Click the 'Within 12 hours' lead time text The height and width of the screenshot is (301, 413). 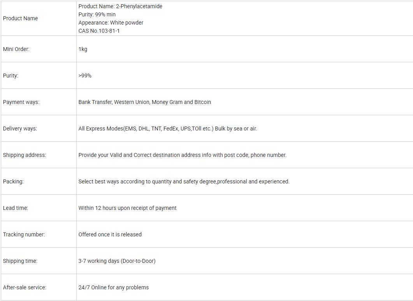127,208
